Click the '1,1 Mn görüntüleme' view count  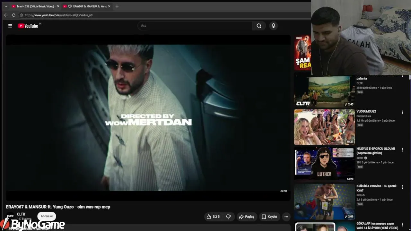(368, 121)
